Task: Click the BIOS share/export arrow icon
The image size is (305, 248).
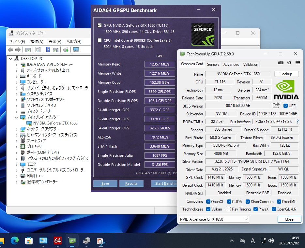Action: [276, 106]
